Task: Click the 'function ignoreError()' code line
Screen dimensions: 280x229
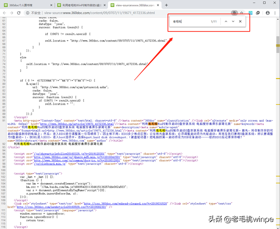Action: 38,217
